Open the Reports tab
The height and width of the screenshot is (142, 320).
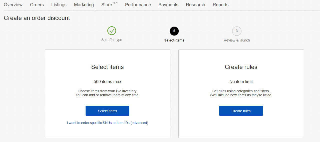tap(220, 5)
